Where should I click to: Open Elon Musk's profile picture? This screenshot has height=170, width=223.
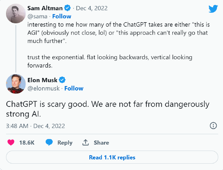point(15,84)
